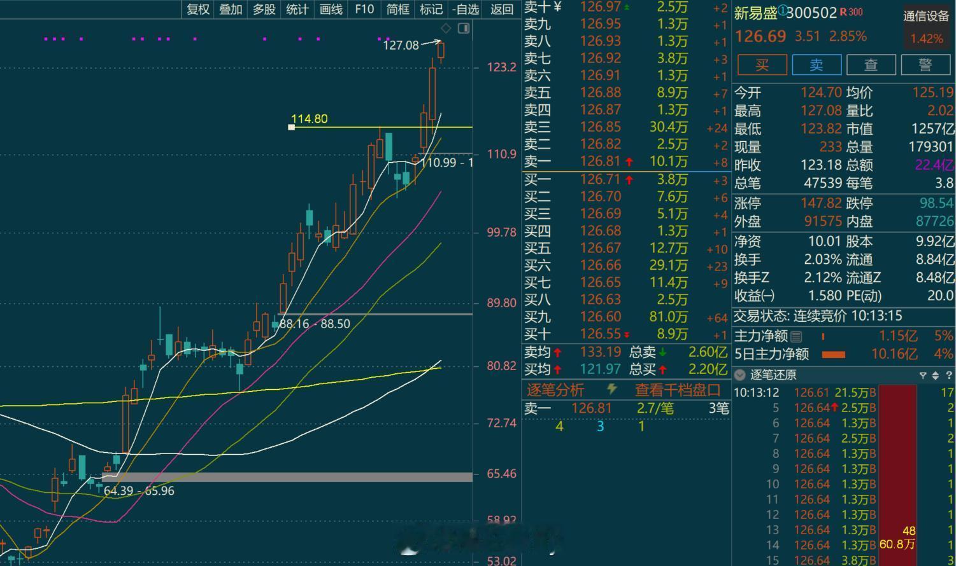Click the 总买 2.20亿 value
The image size is (956, 566).
(708, 369)
